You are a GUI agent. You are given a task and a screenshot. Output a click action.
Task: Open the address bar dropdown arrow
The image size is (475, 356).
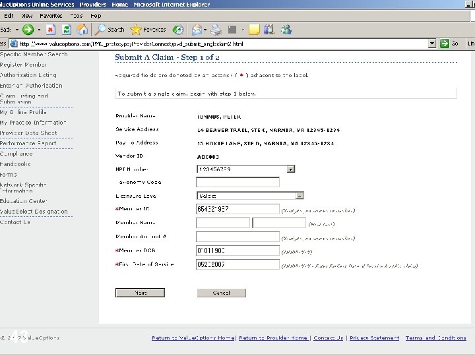[x=432, y=44]
